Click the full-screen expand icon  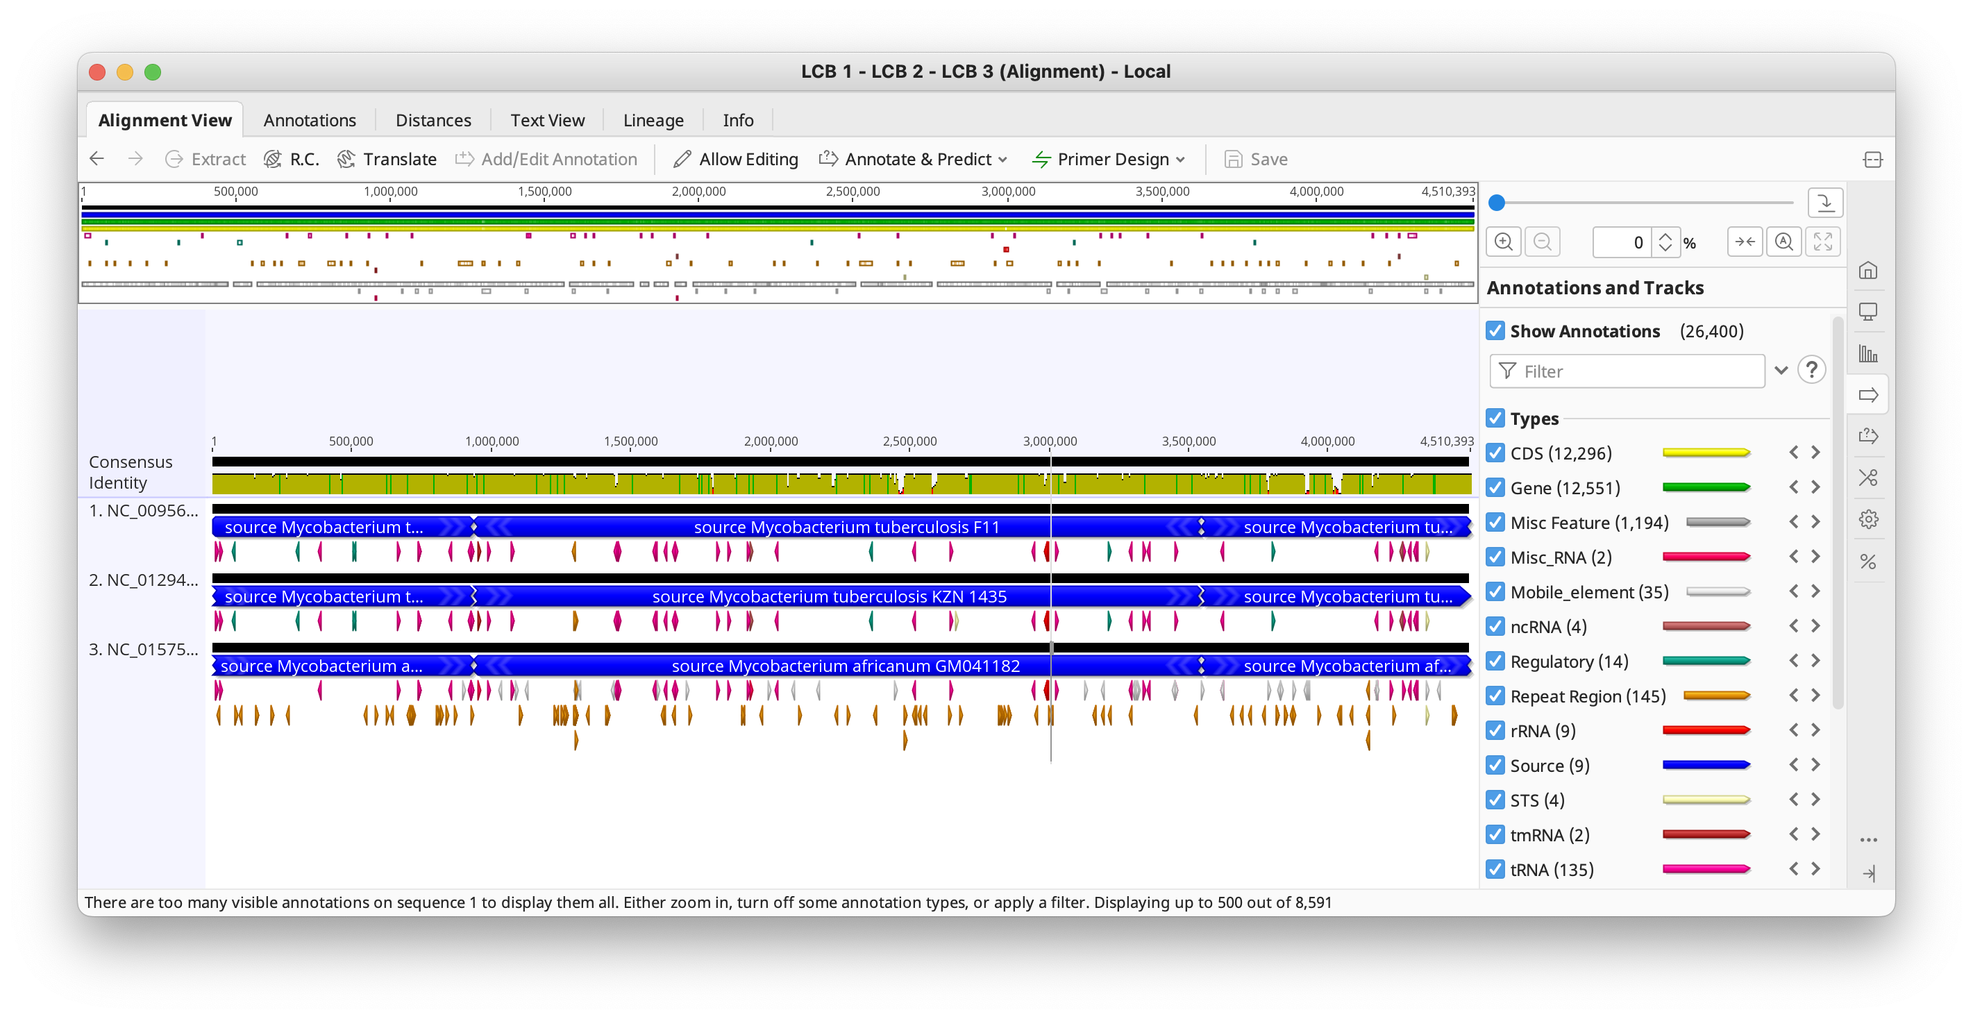[1823, 242]
